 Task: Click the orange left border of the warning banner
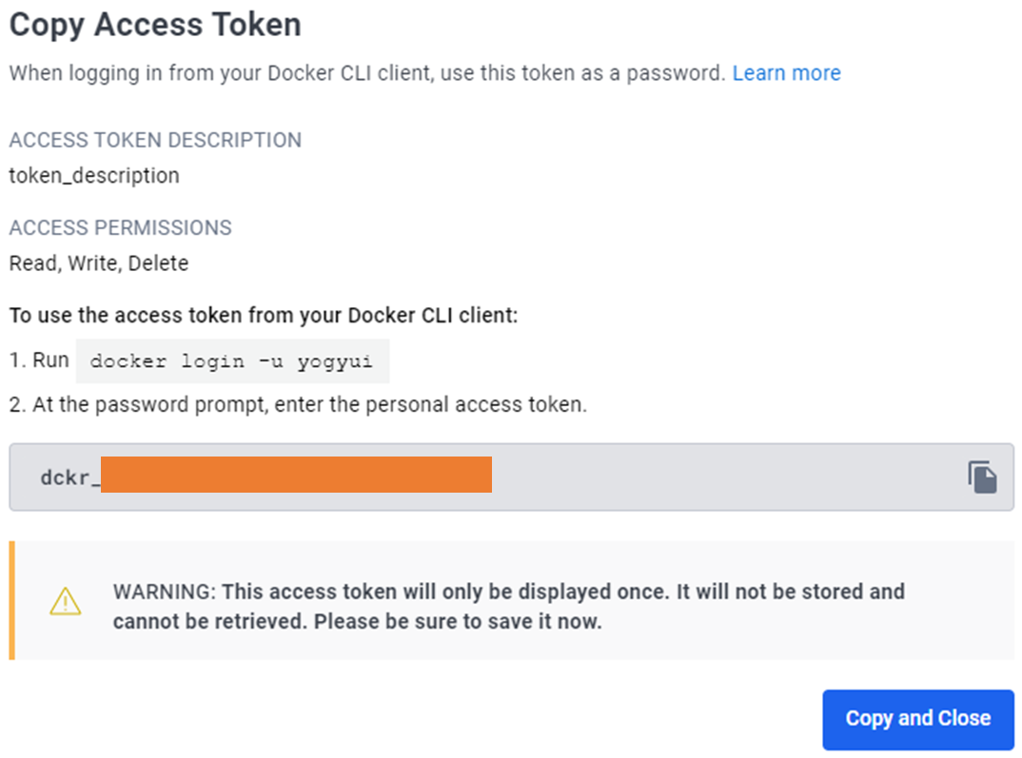point(12,600)
